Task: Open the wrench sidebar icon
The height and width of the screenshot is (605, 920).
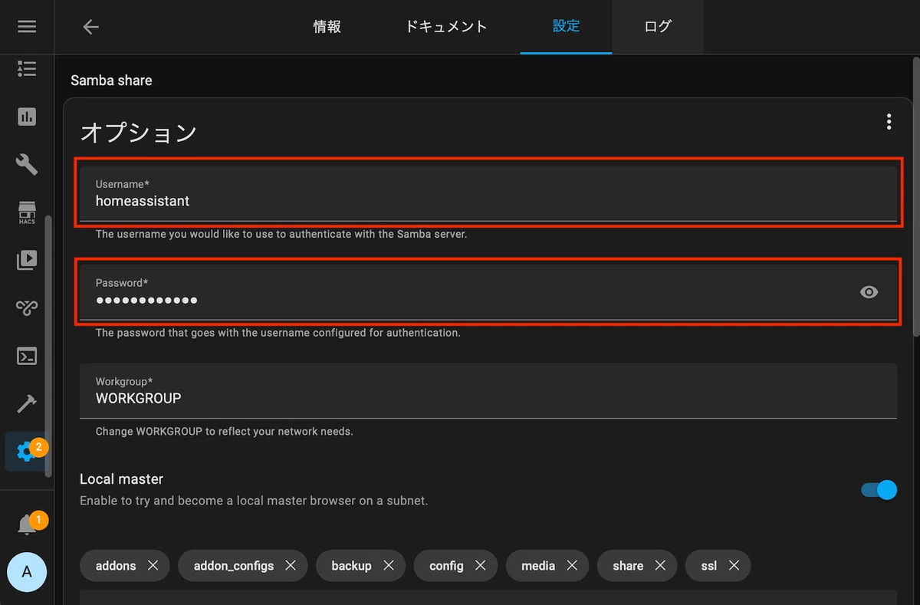Action: pyautogui.click(x=27, y=164)
